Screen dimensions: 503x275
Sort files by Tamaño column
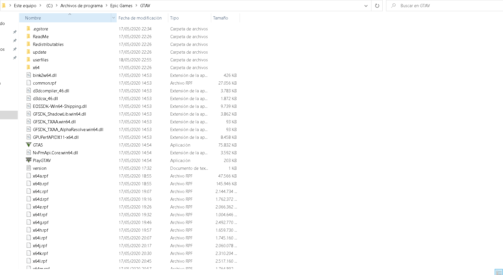pos(220,18)
